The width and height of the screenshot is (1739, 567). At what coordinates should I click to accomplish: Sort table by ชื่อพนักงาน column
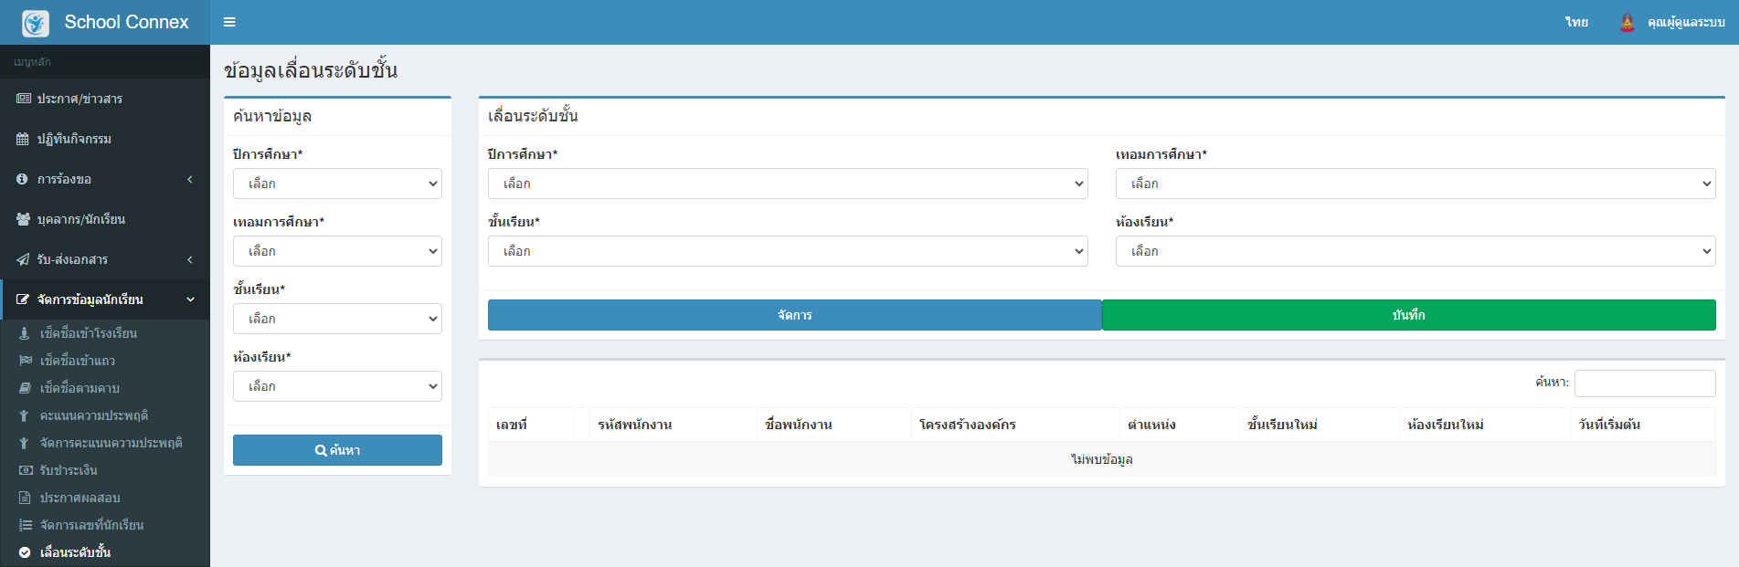[x=834, y=425]
